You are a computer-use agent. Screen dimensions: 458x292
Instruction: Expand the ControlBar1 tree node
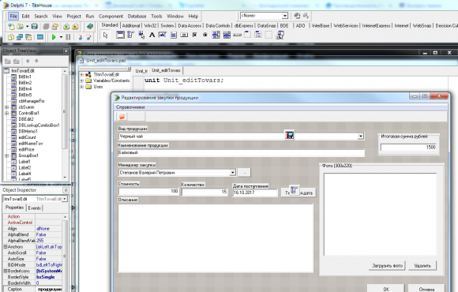(7, 113)
